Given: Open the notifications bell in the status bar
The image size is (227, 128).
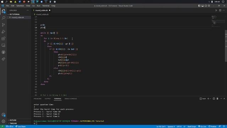Looking at the screenshot, I should point(224,127).
